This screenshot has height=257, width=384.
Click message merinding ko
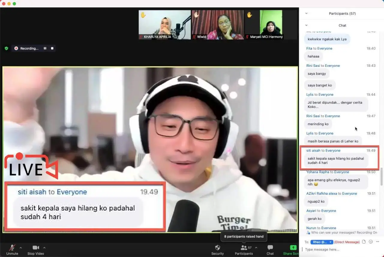point(318,124)
